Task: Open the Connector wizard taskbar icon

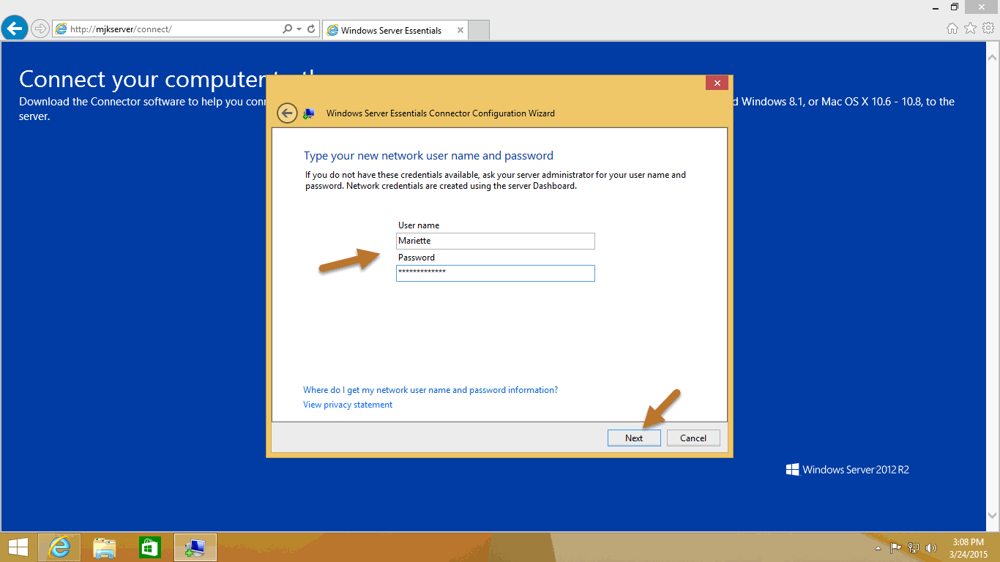Action: [195, 547]
